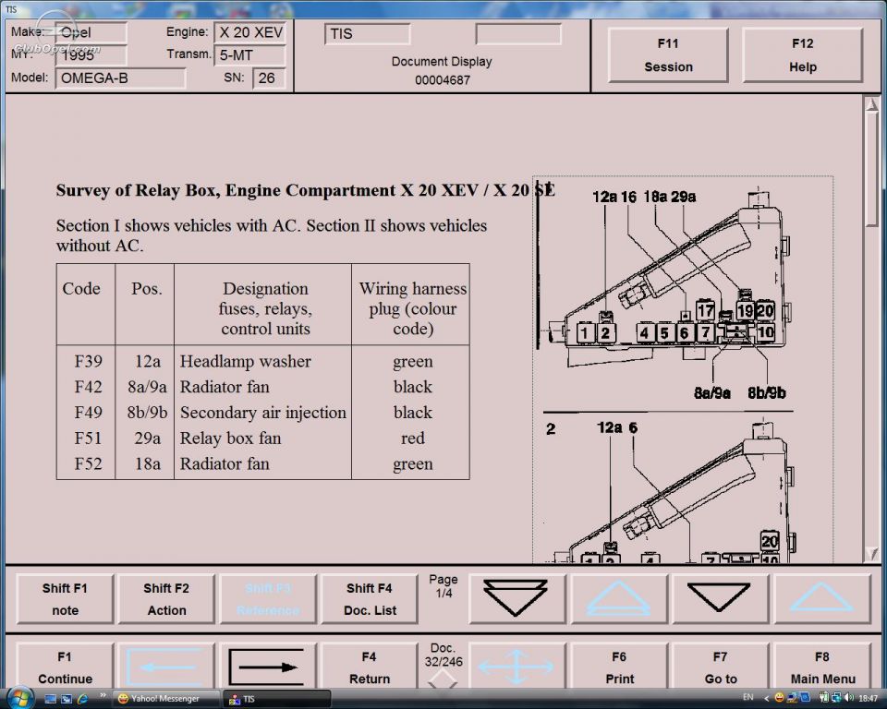The width and height of the screenshot is (887, 709).
Task: Click the volume speaker tray icon
Action: [x=848, y=698]
